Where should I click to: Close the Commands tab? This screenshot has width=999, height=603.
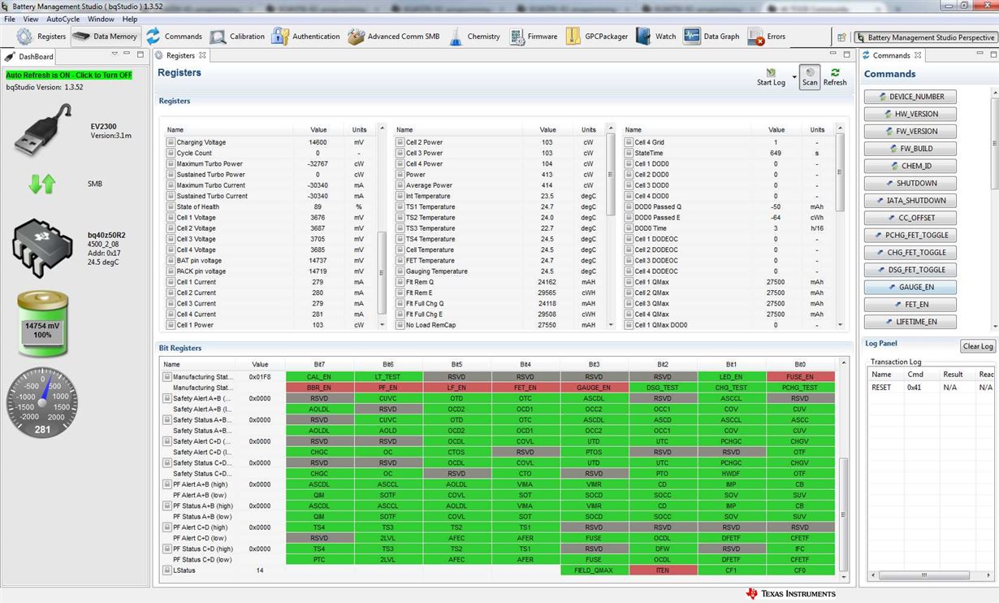click(918, 55)
